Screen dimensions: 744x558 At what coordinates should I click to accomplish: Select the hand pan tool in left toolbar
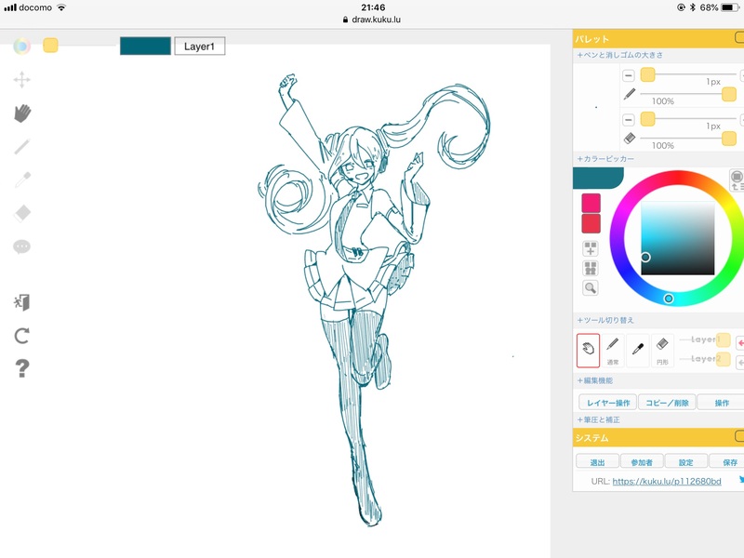tap(22, 113)
